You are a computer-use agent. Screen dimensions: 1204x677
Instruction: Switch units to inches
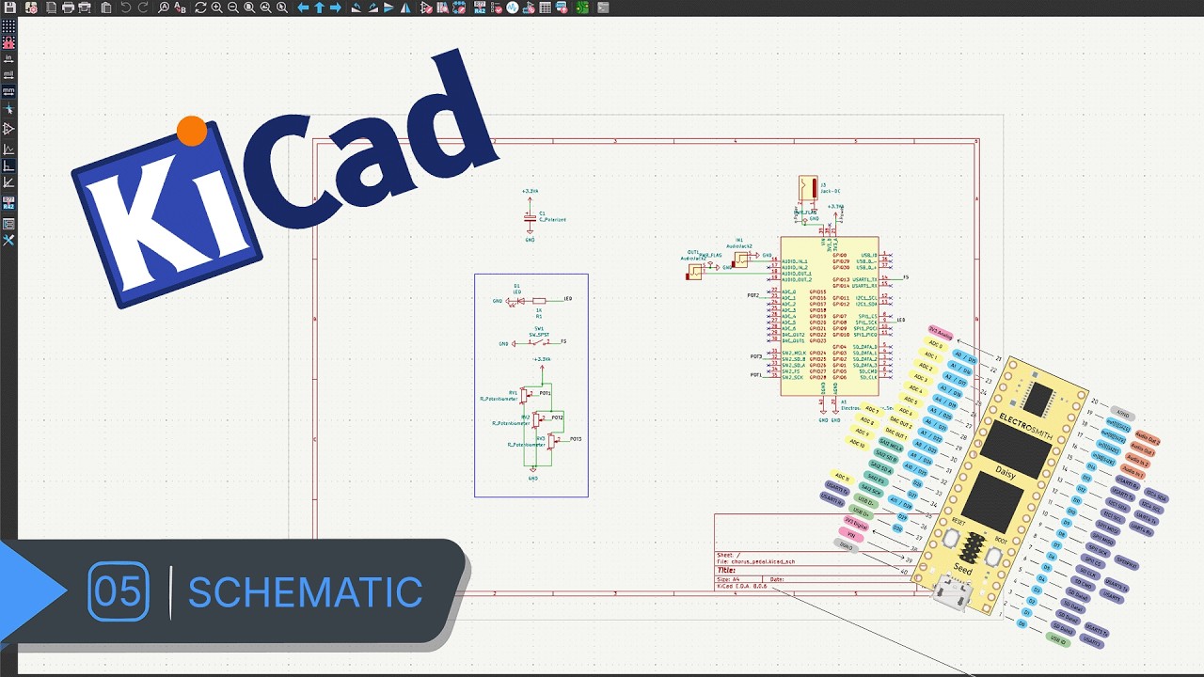pos(8,58)
